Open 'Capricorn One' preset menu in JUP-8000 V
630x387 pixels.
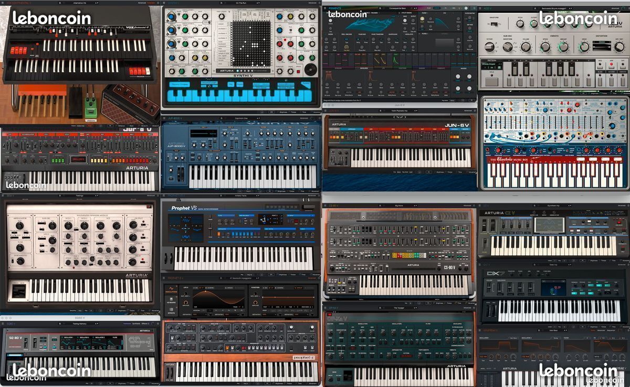tap(241, 119)
